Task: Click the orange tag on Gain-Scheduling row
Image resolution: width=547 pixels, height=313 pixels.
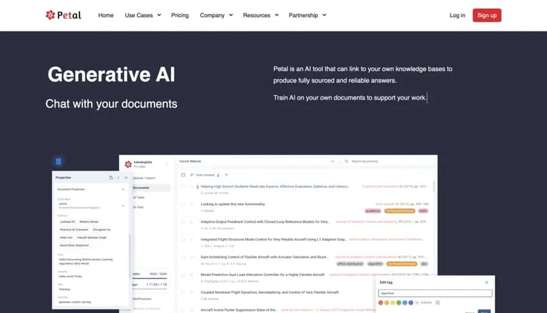Action: pos(402,264)
